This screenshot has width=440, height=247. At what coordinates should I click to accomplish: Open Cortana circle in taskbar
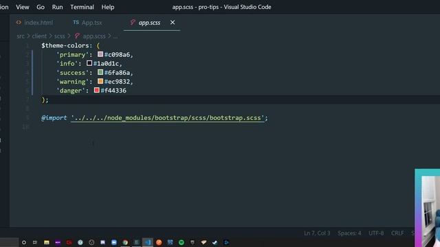click(24, 242)
